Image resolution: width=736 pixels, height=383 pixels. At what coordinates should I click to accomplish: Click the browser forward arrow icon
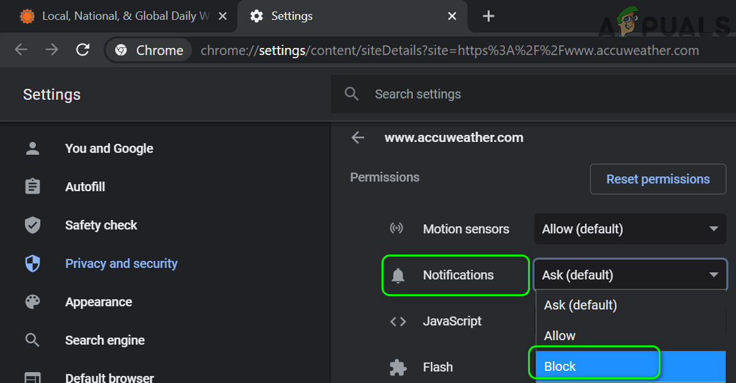tap(52, 50)
